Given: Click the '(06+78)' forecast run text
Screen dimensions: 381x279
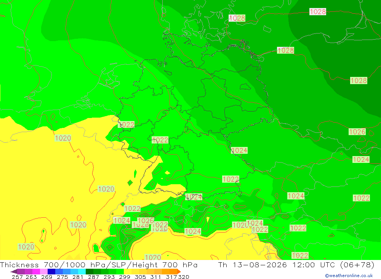Looking at the screenshot, I should tap(357, 265).
